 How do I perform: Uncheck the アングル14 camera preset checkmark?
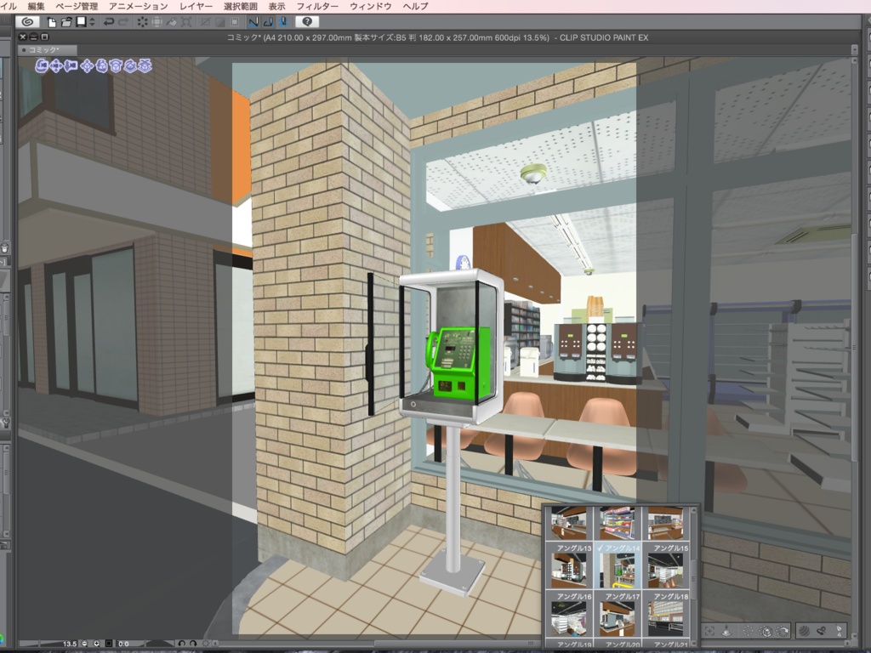point(600,548)
